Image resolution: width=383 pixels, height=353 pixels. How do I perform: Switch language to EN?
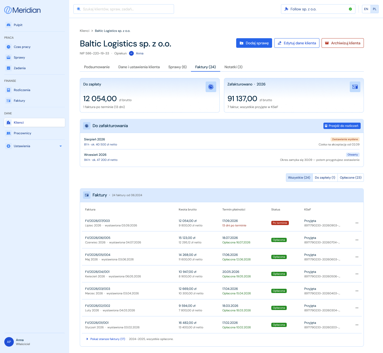point(366,9)
